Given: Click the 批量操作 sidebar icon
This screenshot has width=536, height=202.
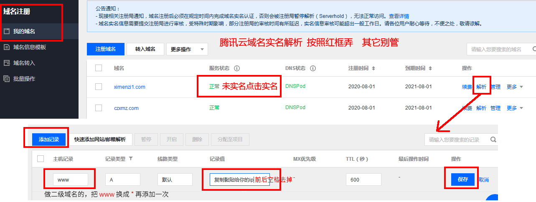Looking at the screenshot, I should [6, 78].
